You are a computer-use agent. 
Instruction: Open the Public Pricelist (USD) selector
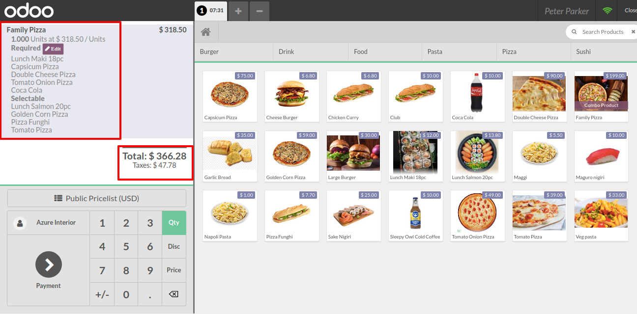pos(97,198)
